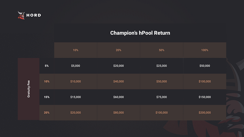Click the 20% return column header

pos(119,50)
